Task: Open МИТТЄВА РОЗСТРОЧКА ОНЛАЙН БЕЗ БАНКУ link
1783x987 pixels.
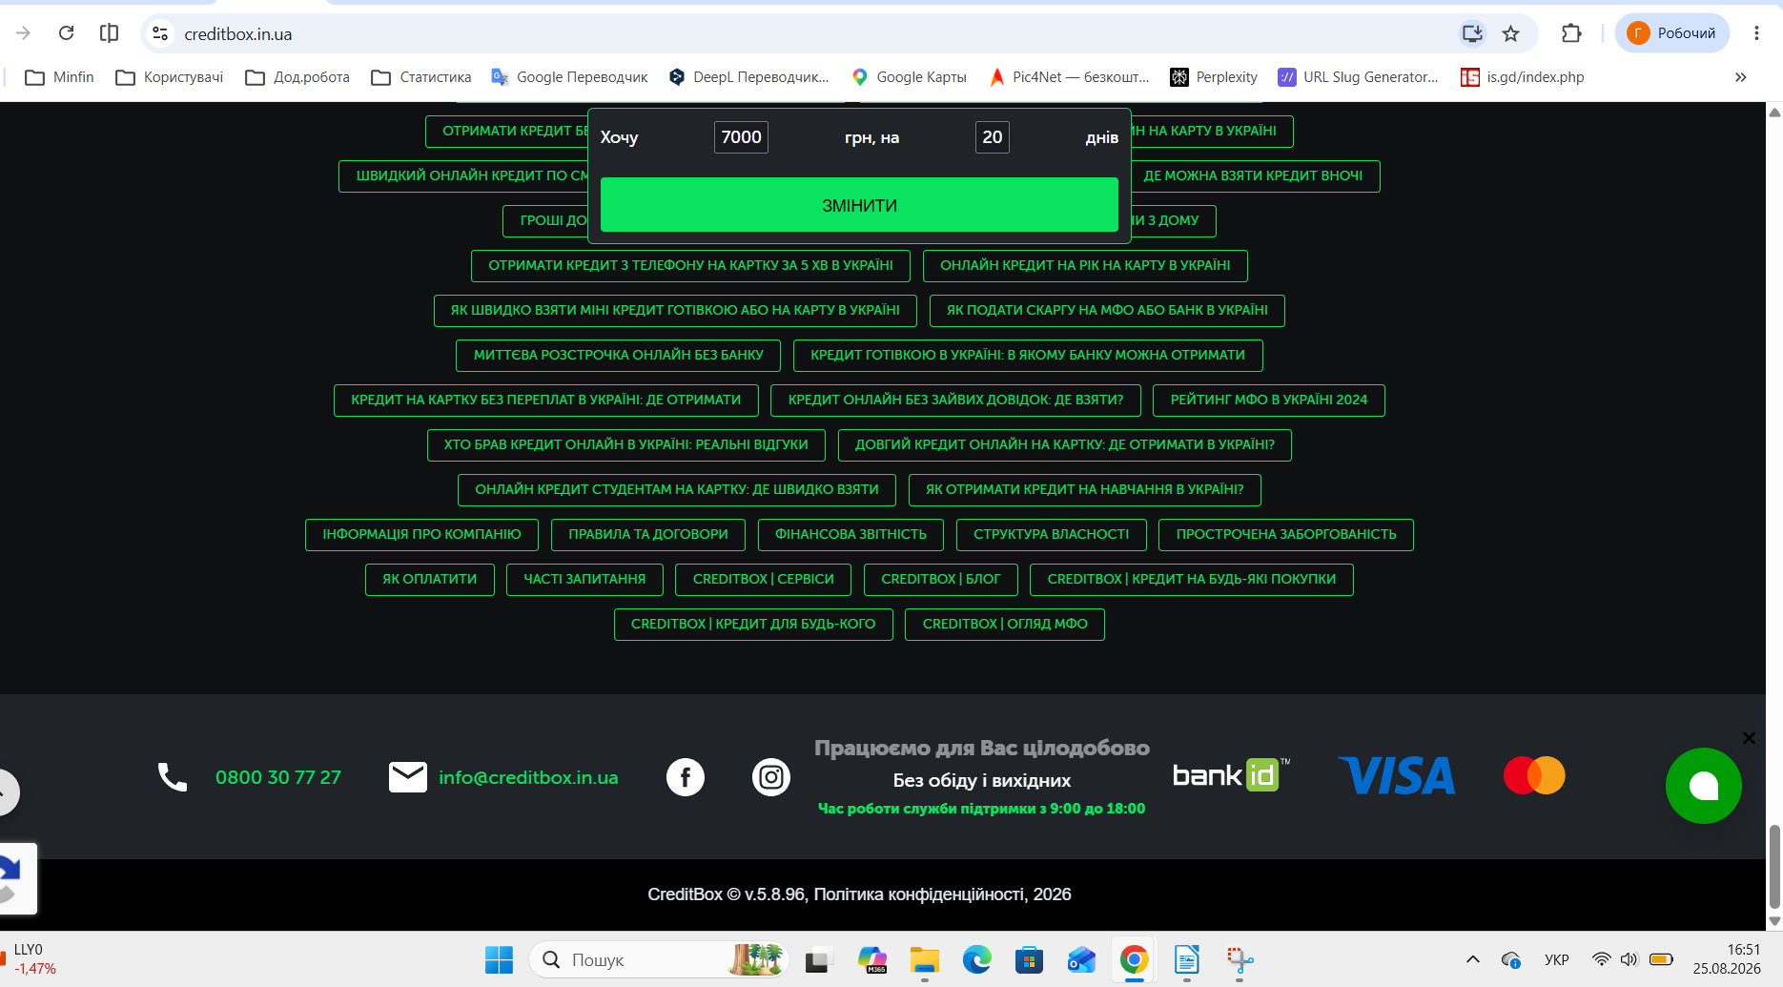Action: click(x=618, y=356)
